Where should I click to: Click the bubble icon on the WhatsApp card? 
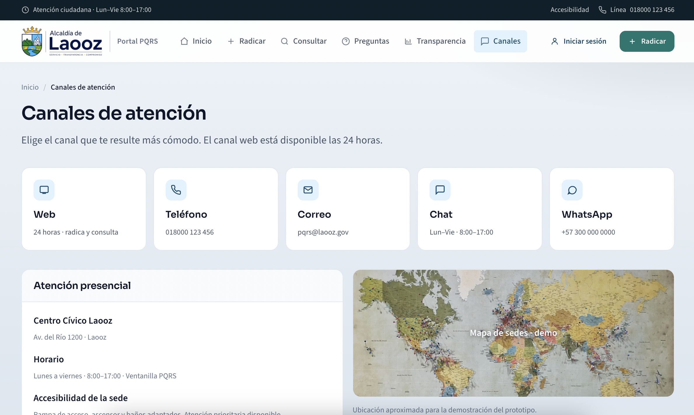point(572,190)
